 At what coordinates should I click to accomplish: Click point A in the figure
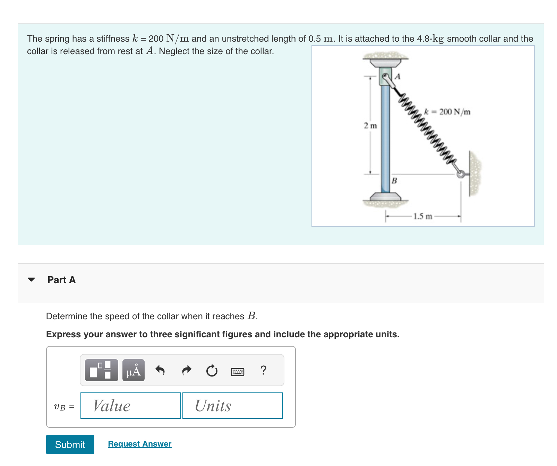pyautogui.click(x=397, y=77)
